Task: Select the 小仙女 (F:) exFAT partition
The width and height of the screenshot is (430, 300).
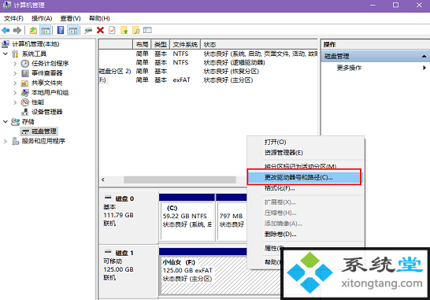Action: click(221, 276)
